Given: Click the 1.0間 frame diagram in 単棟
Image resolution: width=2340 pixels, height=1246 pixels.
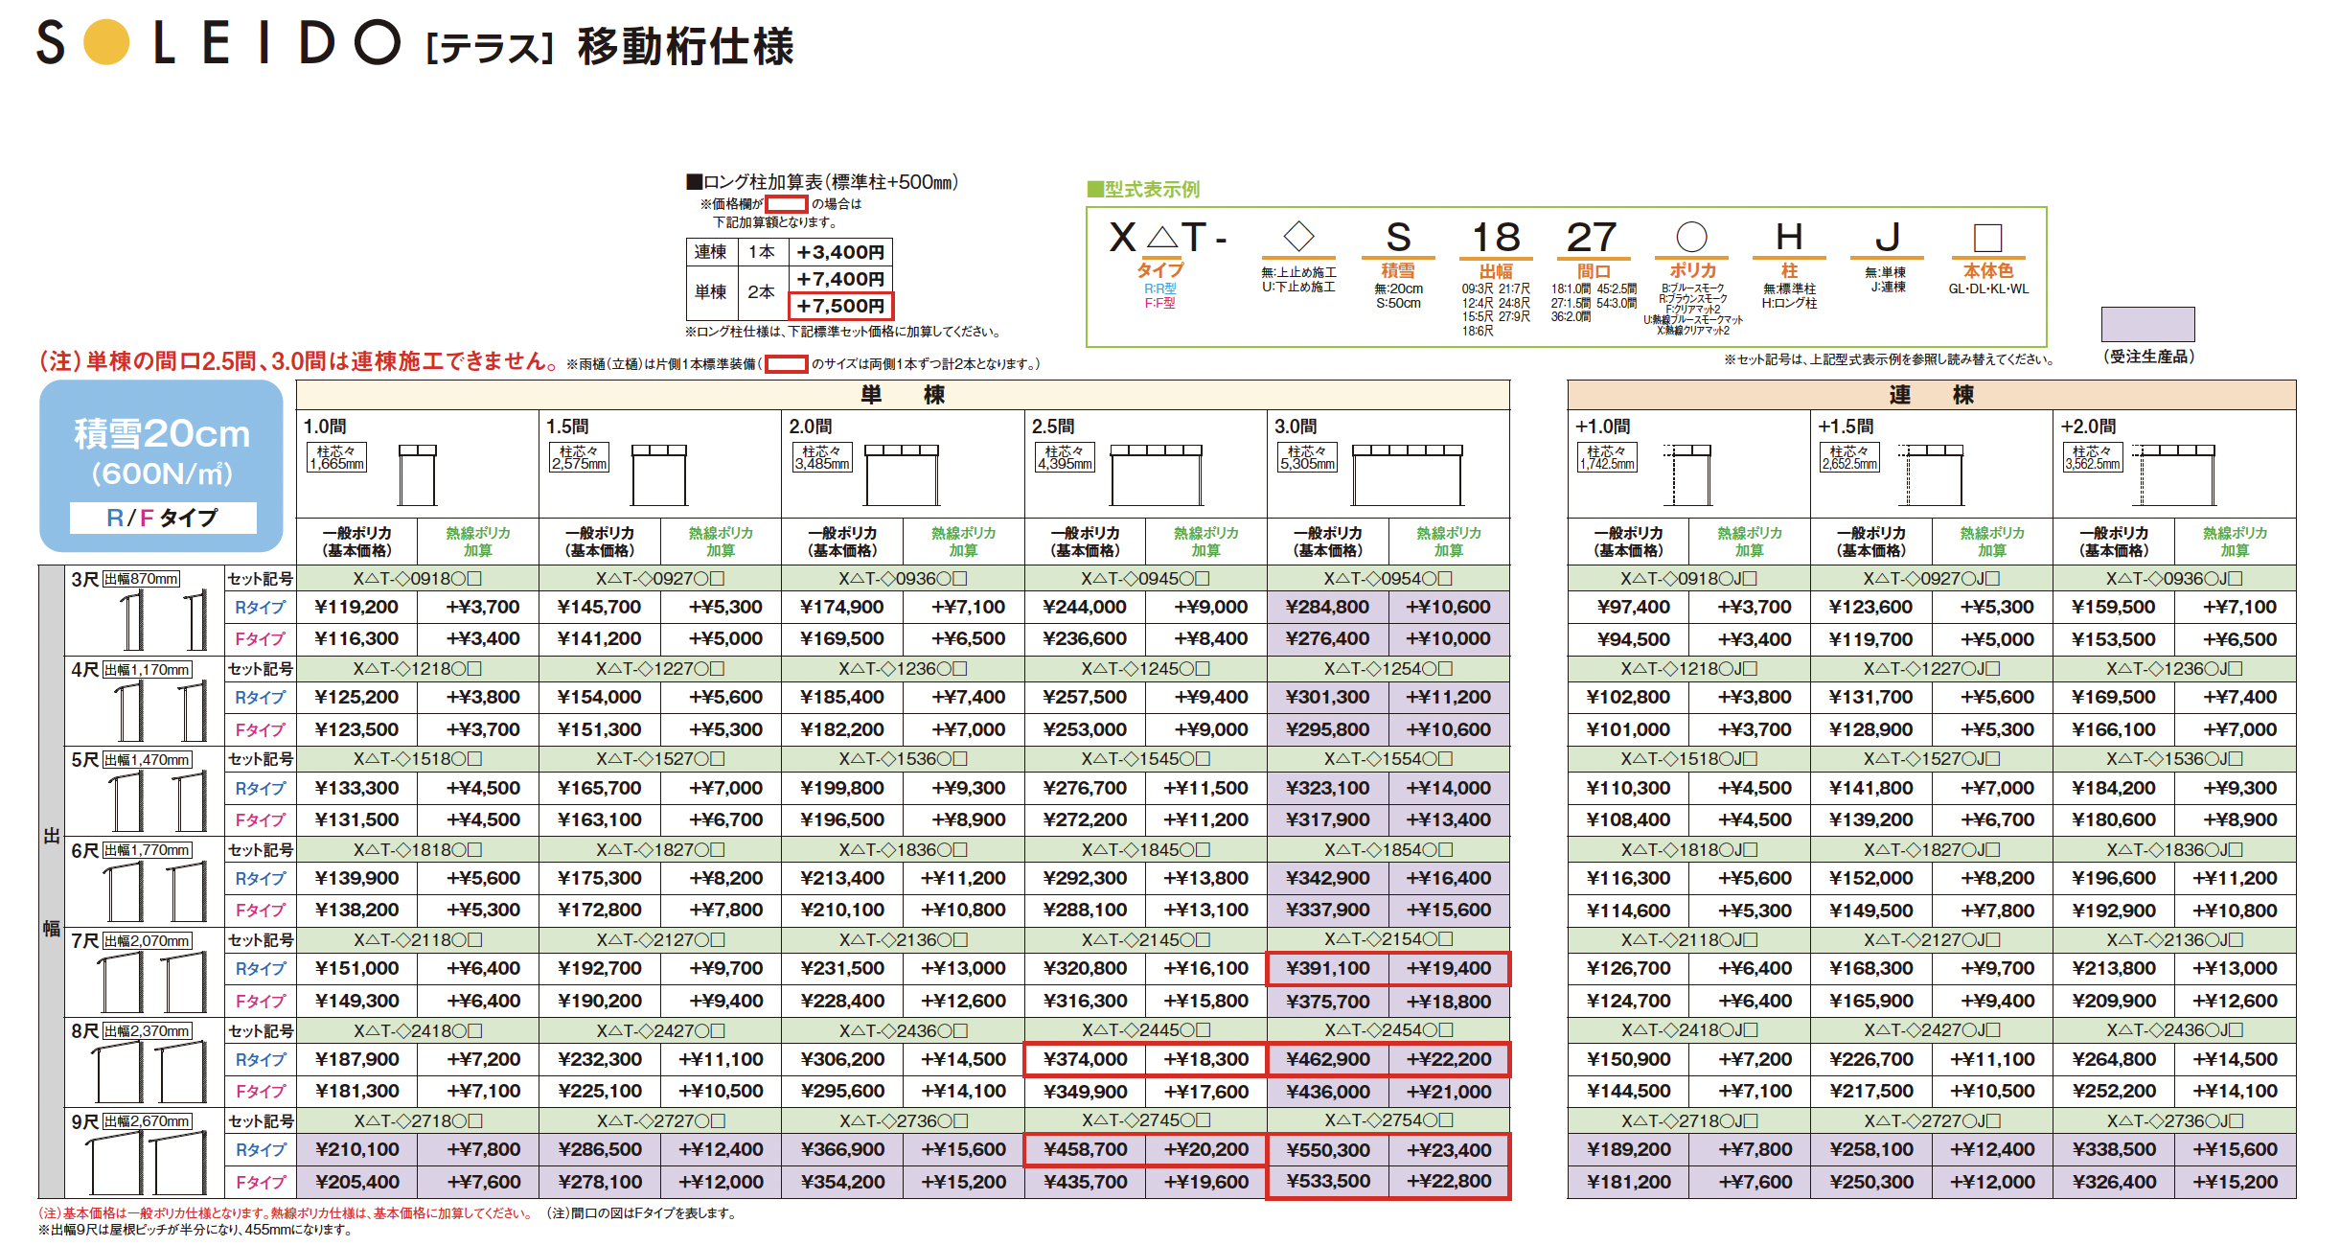Looking at the screenshot, I should [417, 474].
